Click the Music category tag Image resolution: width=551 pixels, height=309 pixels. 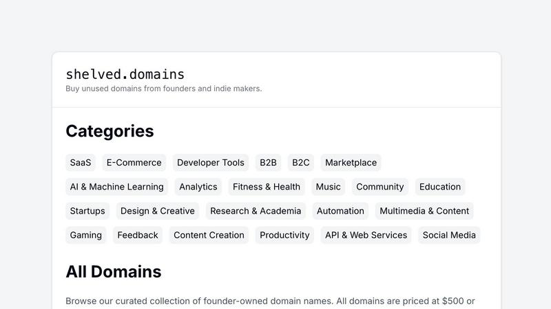(x=328, y=187)
